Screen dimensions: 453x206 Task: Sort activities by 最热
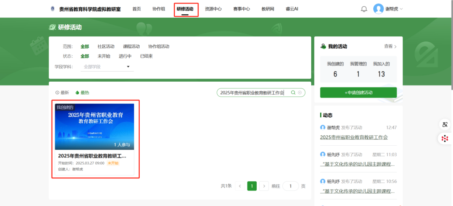pos(82,93)
